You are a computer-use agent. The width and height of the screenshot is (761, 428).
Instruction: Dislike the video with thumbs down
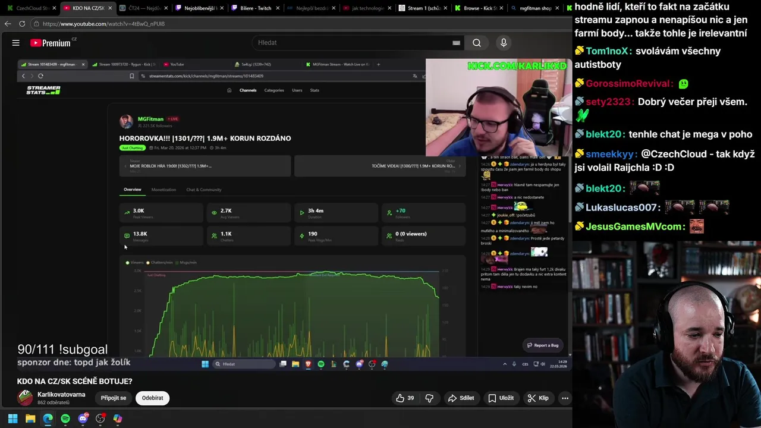pos(429,398)
